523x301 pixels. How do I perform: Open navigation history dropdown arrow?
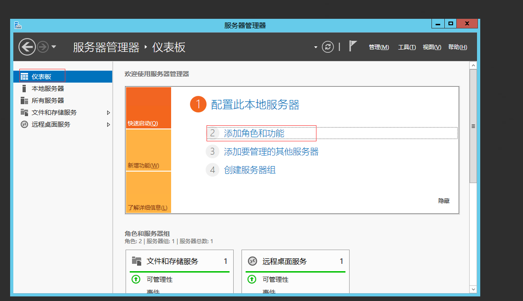pos(54,47)
